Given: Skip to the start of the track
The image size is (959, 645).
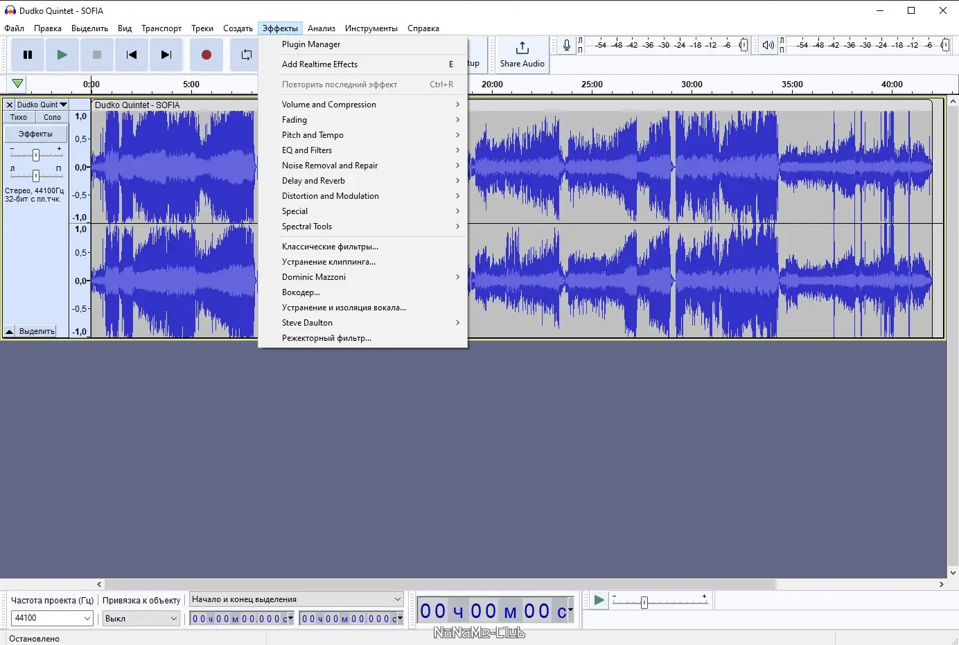Looking at the screenshot, I should pos(132,55).
